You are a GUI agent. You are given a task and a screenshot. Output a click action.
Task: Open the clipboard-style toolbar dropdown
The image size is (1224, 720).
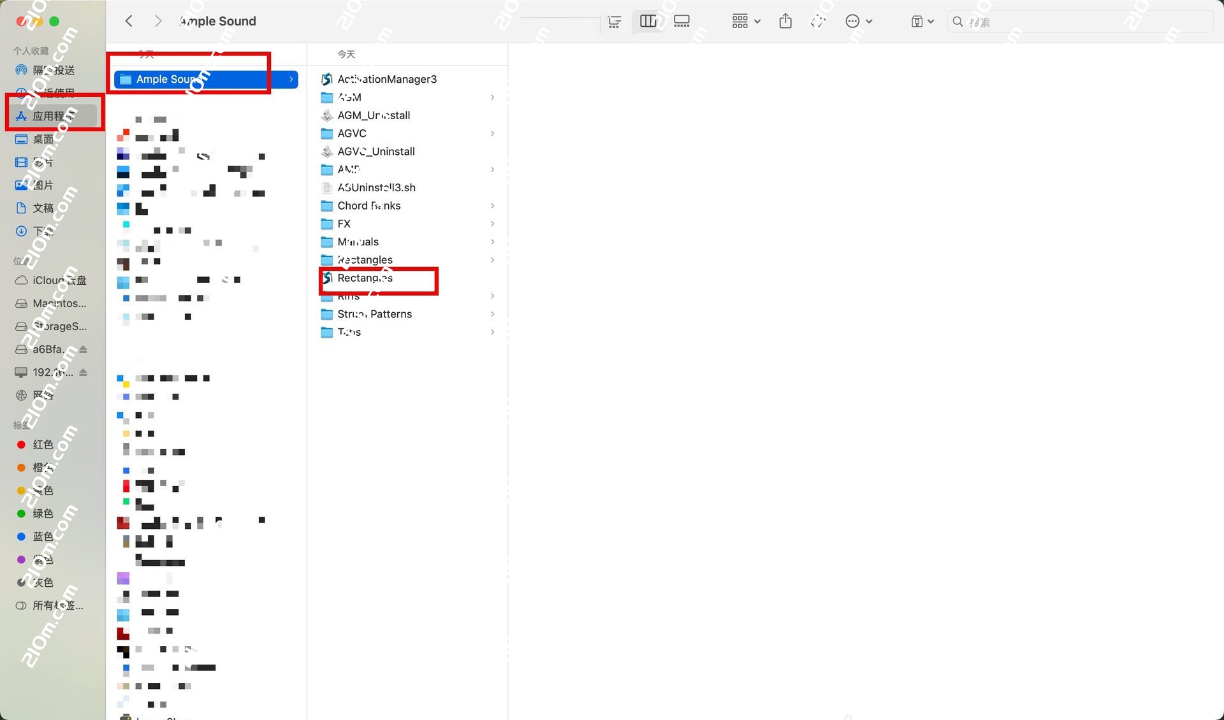point(922,21)
